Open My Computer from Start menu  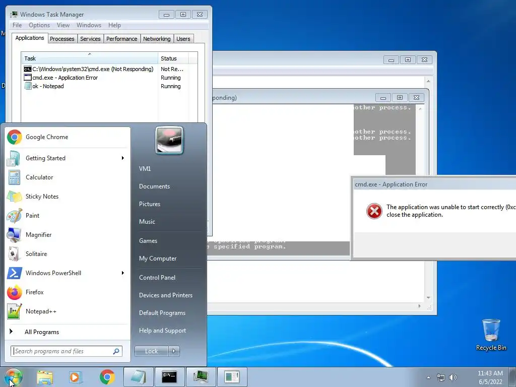pos(158,259)
